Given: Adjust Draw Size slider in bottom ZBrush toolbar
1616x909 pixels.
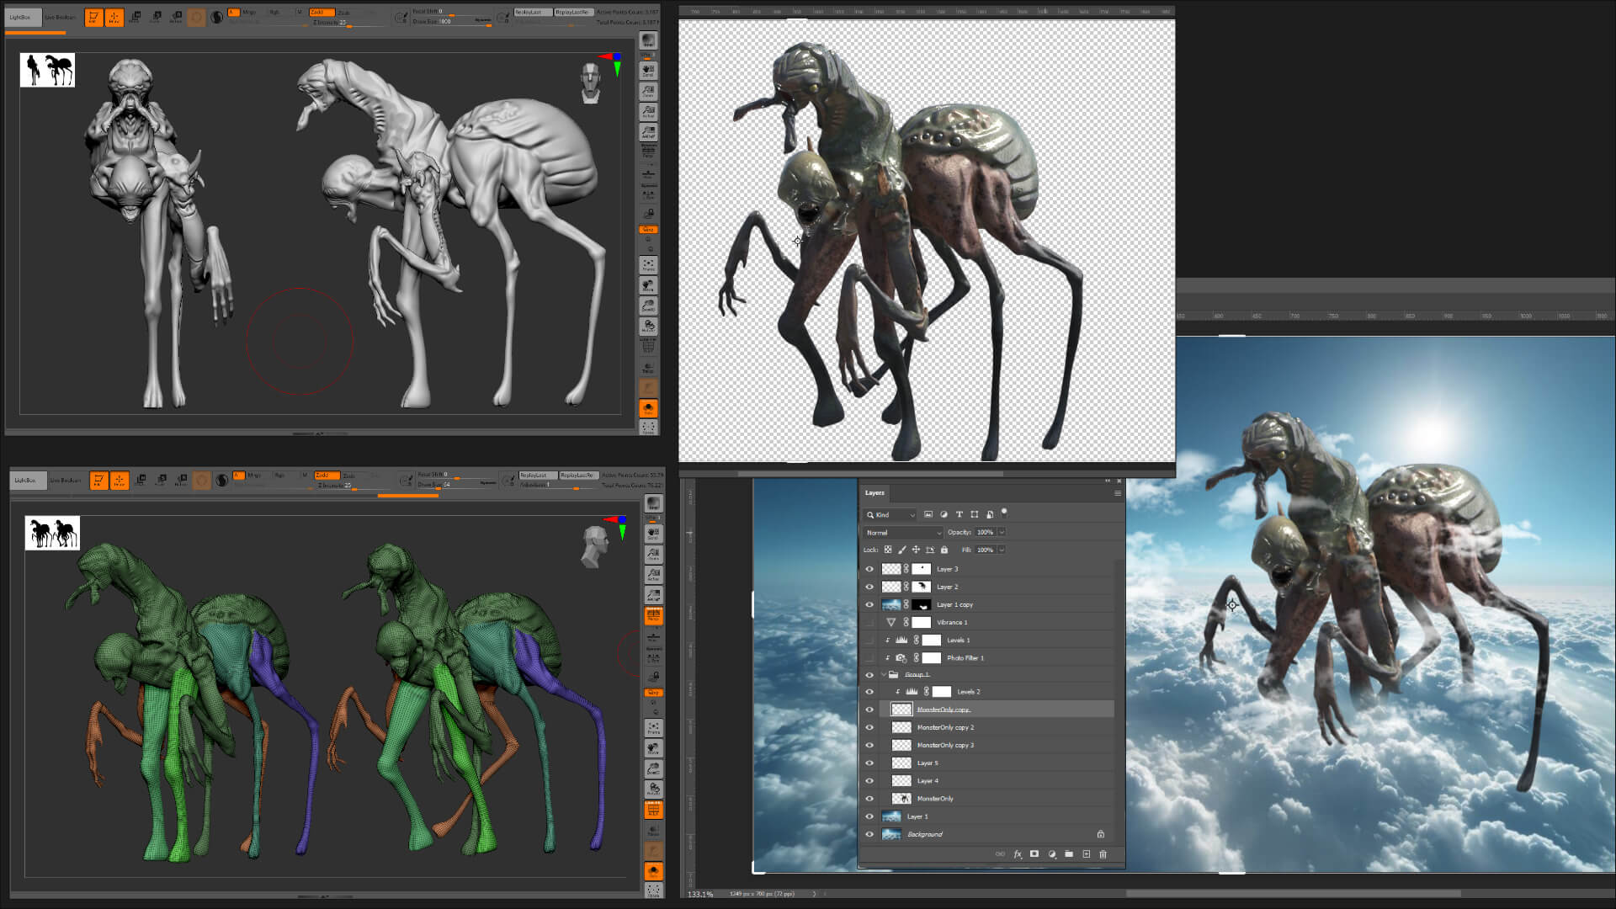Looking at the screenshot, I should point(454,485).
